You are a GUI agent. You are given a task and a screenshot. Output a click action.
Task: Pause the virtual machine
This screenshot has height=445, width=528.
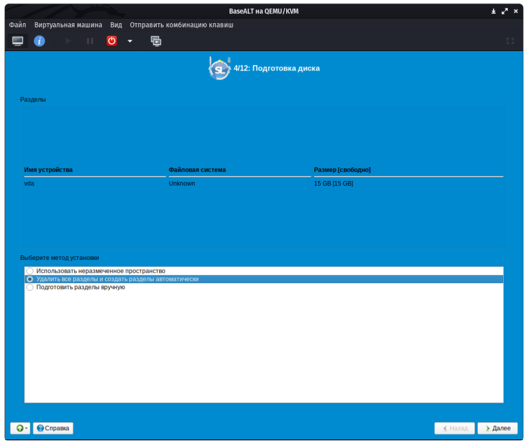[x=90, y=41]
